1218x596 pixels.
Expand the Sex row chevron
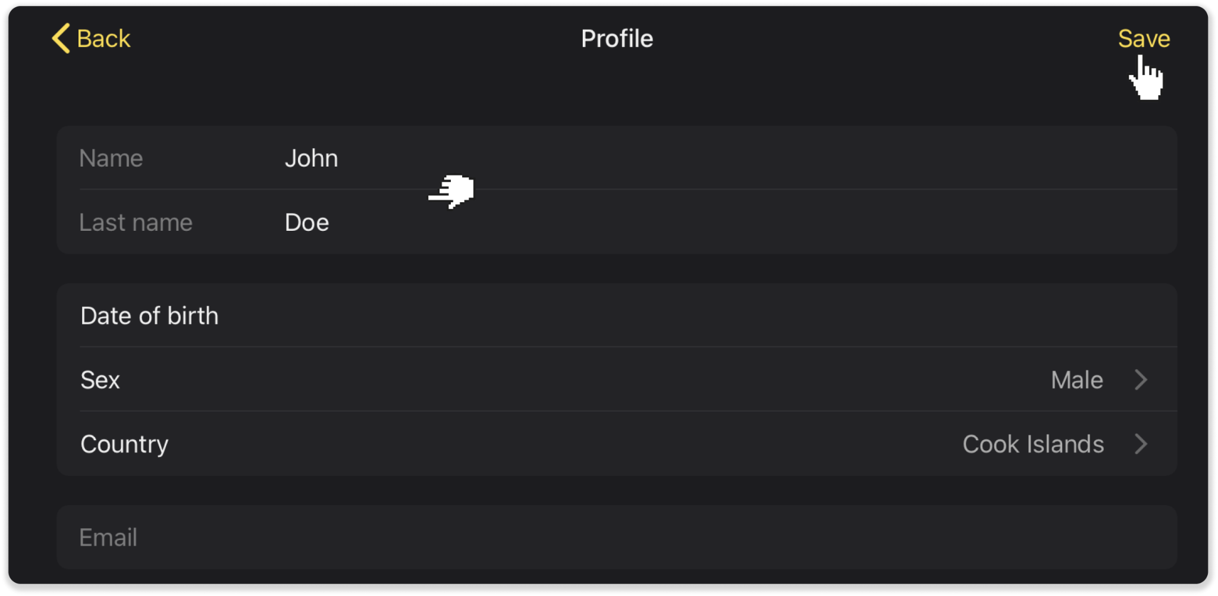pyautogui.click(x=1140, y=380)
